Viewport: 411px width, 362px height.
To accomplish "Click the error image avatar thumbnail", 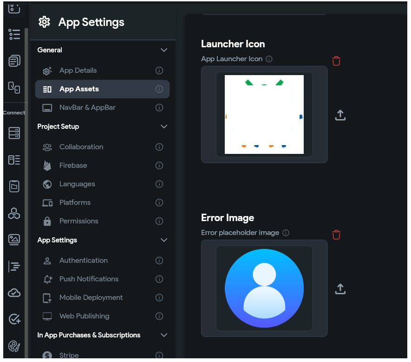I will tap(264, 288).
